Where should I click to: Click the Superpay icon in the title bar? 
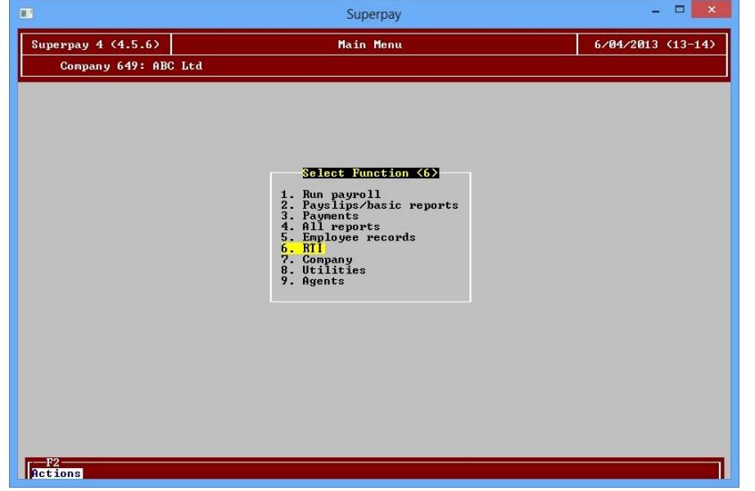25,11
